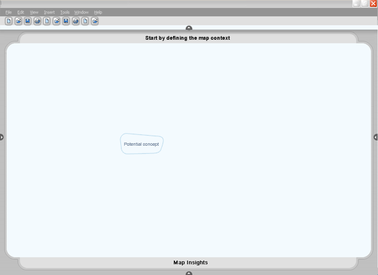The height and width of the screenshot is (275, 378).
Task: Click the first Print toolbar icon
Action: (37, 21)
